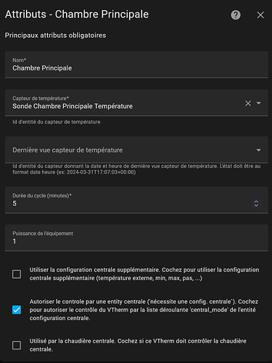Click the Puissance de l'équipement field

(x=136, y=237)
